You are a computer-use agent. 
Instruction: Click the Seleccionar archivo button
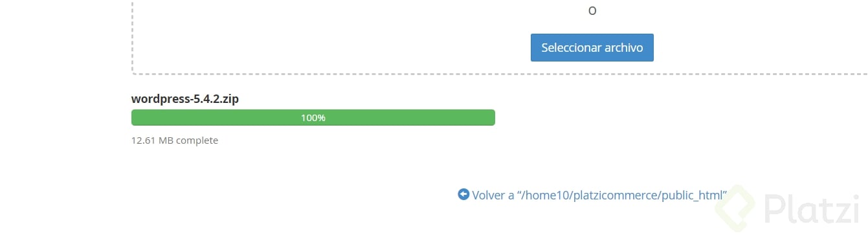(x=592, y=48)
